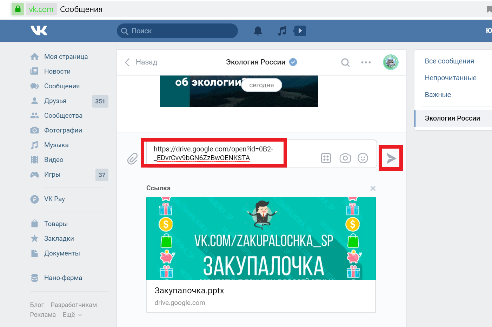Click the VK Pay ruble icon
This screenshot has width=492, height=327.
click(34, 199)
